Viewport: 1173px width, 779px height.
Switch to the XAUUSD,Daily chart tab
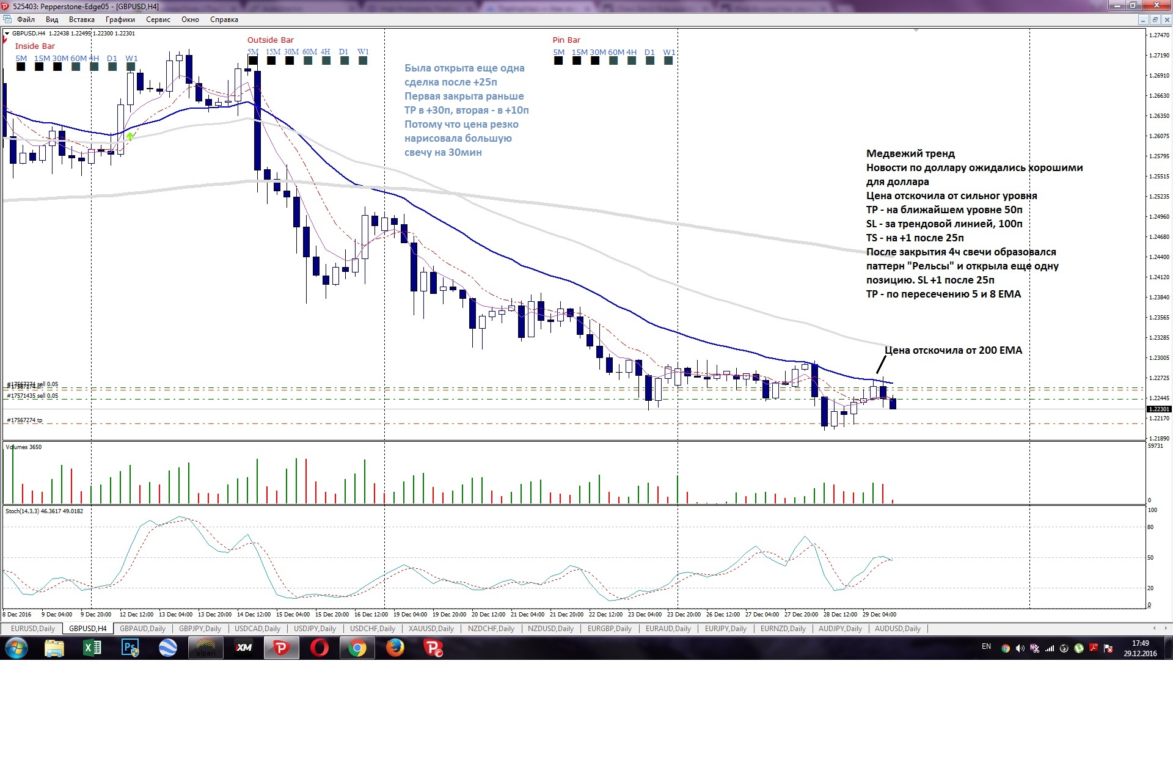431,629
